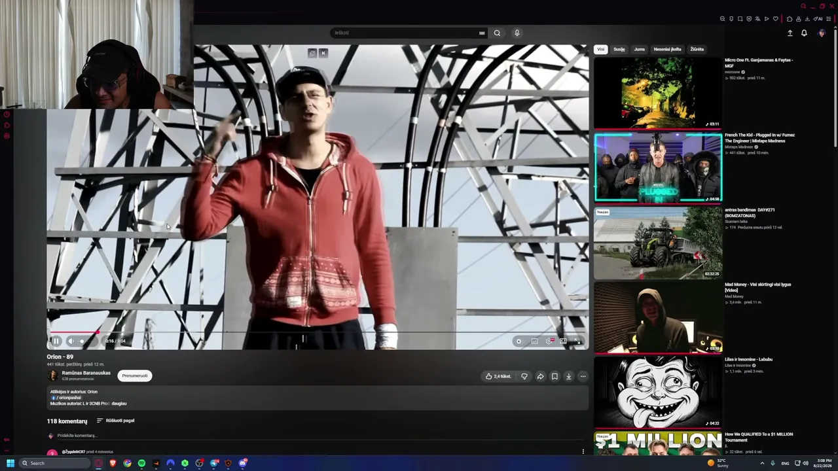The width and height of the screenshot is (838, 471).
Task: Dislike the Orion - 89 video
Action: point(524,376)
